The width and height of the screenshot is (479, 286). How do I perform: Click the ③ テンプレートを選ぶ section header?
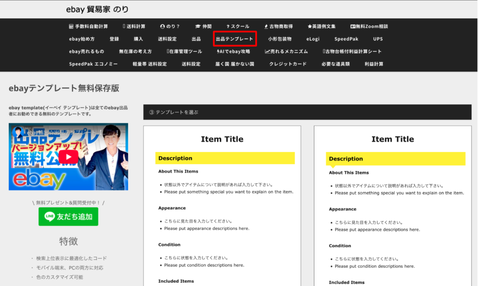click(x=307, y=112)
